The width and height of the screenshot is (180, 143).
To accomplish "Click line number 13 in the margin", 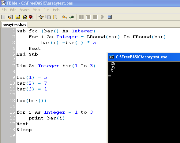I will click(12, 101).
